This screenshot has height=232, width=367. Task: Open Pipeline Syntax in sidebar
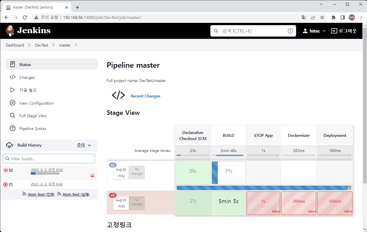pyautogui.click(x=51, y=128)
